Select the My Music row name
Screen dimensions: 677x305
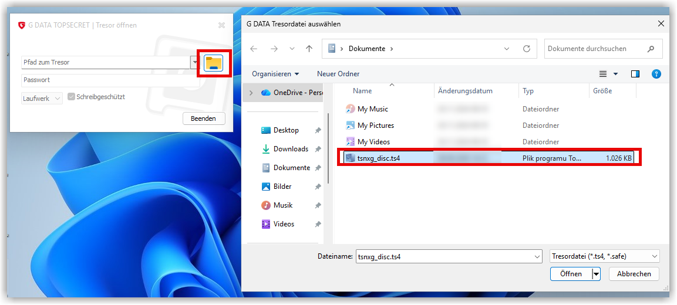tap(373, 109)
